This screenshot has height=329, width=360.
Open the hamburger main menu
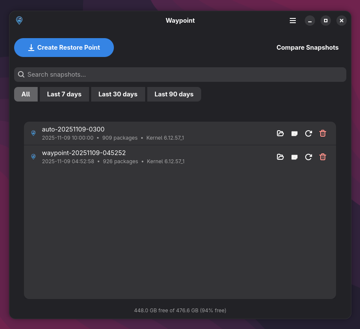293,21
